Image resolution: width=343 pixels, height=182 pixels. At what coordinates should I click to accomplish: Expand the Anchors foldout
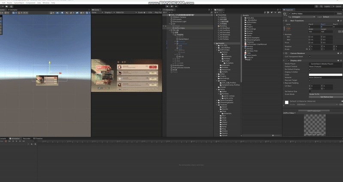[x=284, y=34]
